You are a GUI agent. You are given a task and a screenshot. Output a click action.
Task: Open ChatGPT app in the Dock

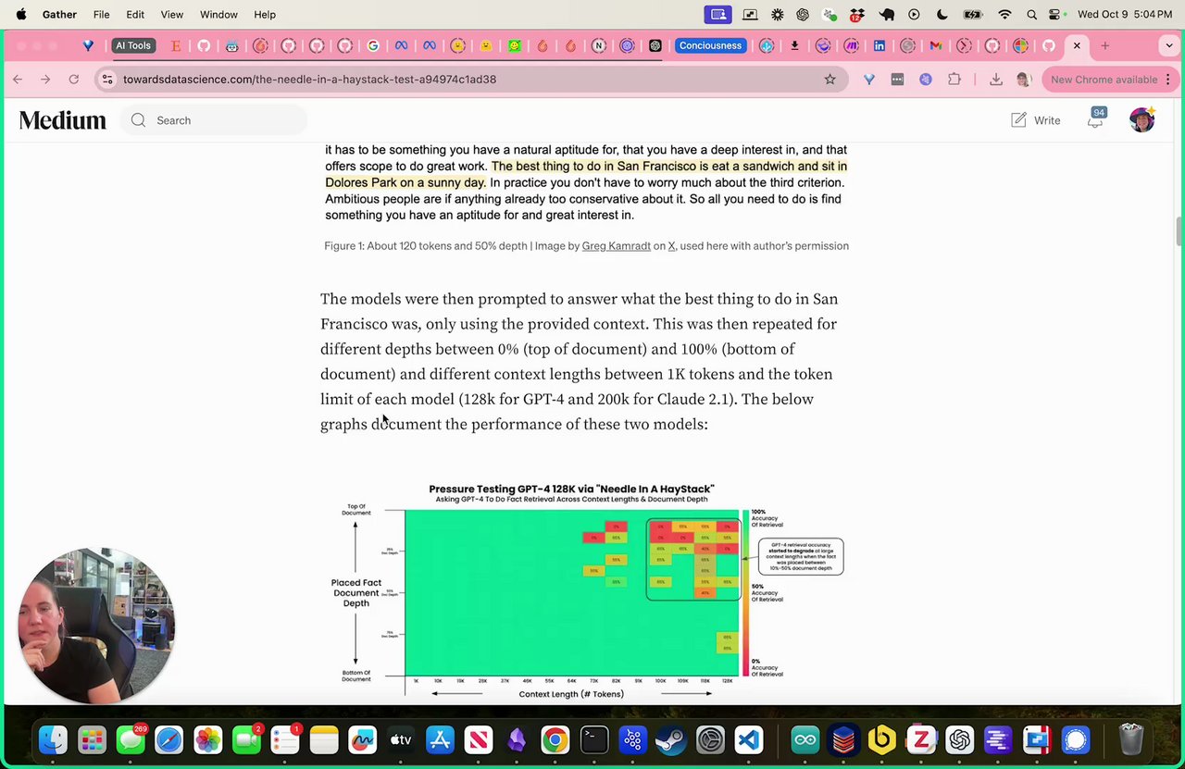pos(959,740)
